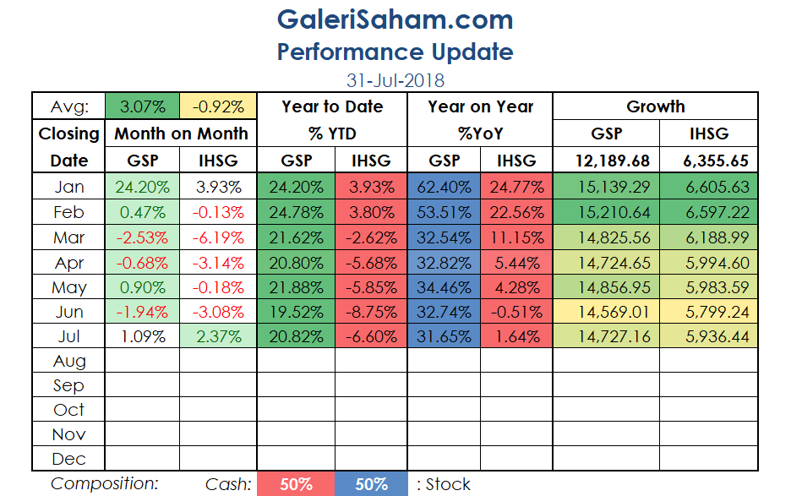Select the 2.37% July IHSG cell
The height and width of the screenshot is (496, 791).
pyautogui.click(x=218, y=336)
